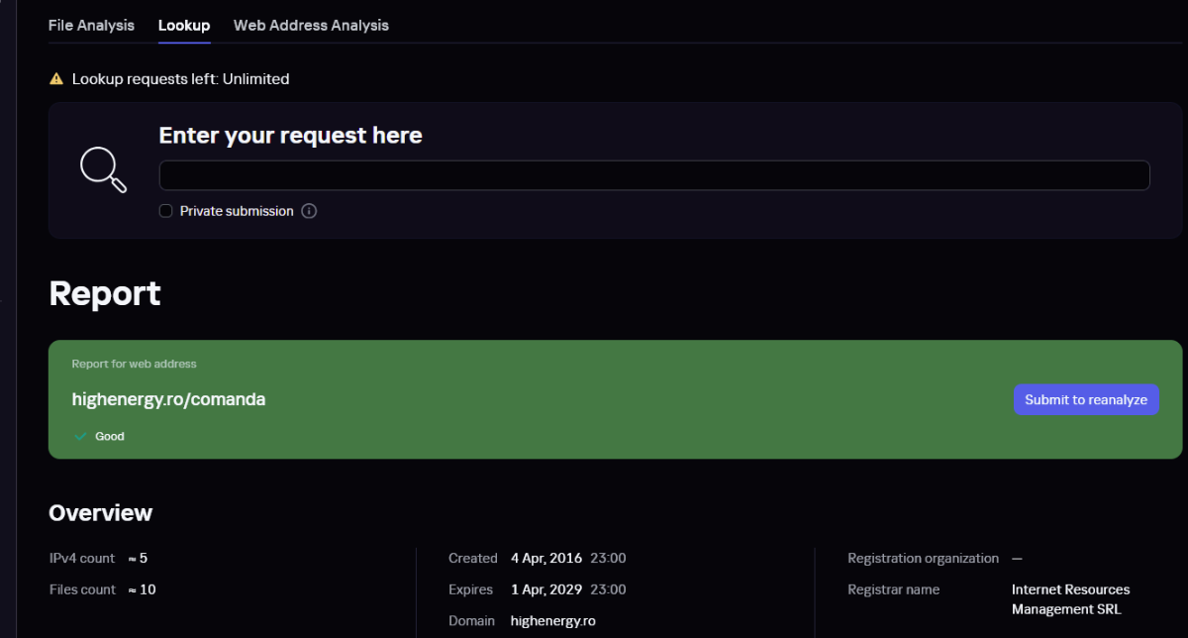Enable the Private submission checkbox
Viewport: 1188px width, 638px height.
point(166,211)
